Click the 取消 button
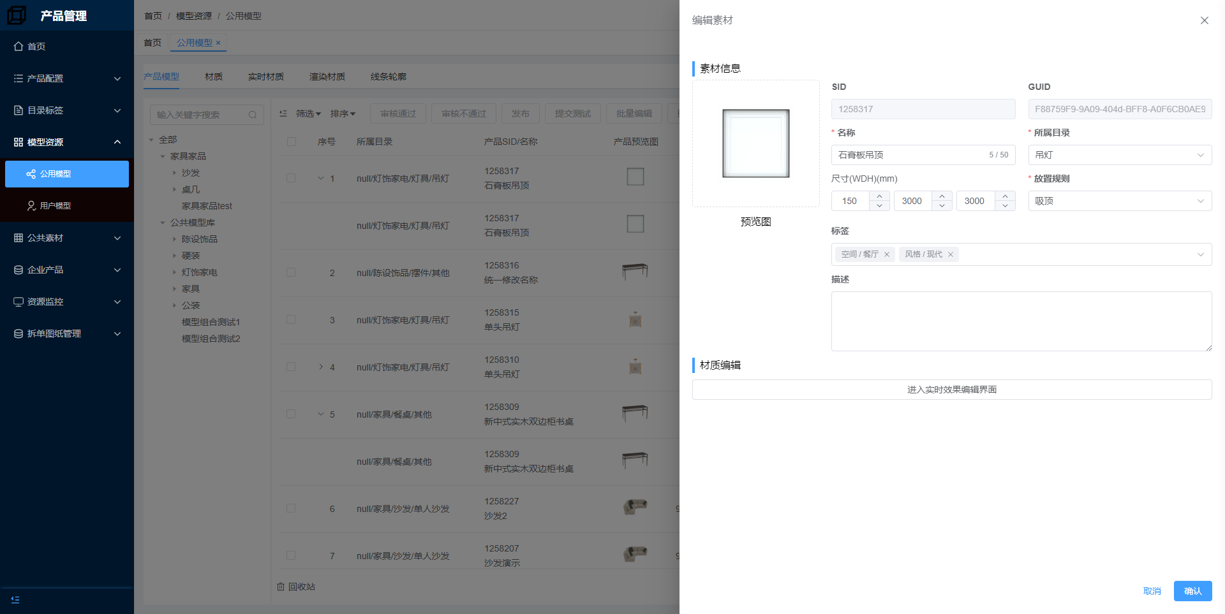The width and height of the screenshot is (1225, 614). pos(1152,591)
